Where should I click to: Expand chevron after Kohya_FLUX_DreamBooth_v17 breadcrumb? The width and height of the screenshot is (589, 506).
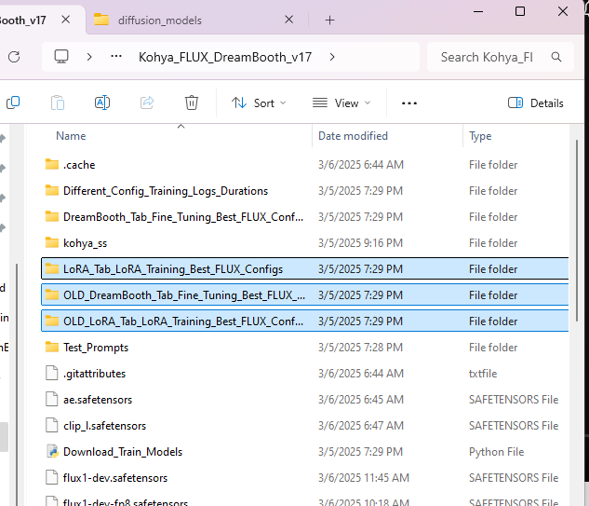click(x=332, y=57)
